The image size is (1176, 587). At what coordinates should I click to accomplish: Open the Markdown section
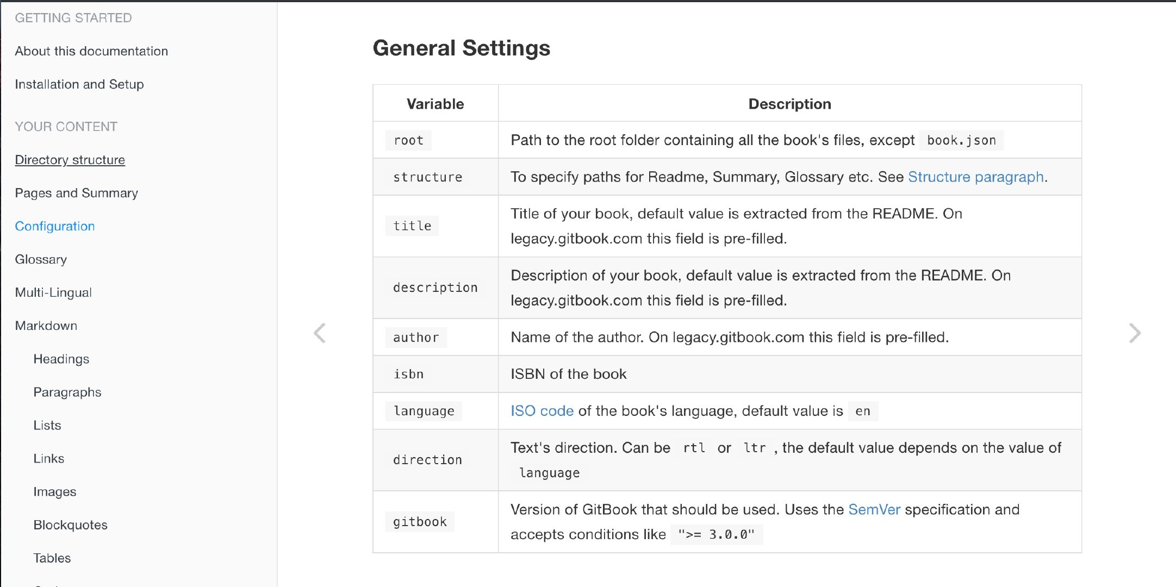[x=46, y=326]
